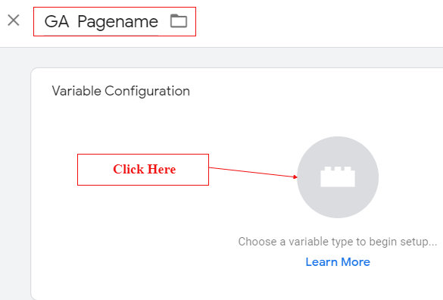
Task: Click the red 'Click Here' annotation box
Action: [143, 170]
